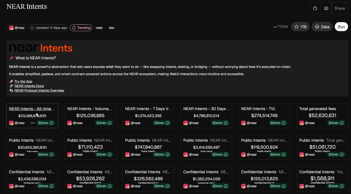Click the Share button
Screen dimensions: 351x194
click(340, 8)
